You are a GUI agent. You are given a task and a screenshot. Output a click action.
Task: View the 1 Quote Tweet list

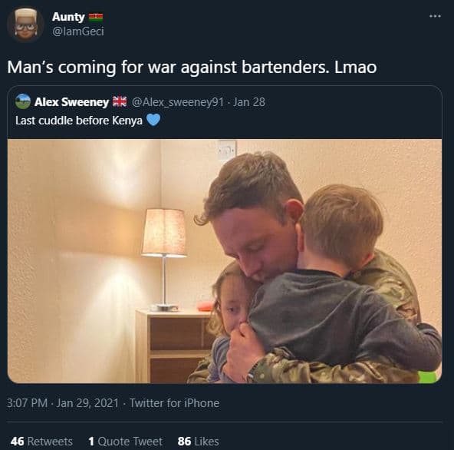click(x=125, y=442)
